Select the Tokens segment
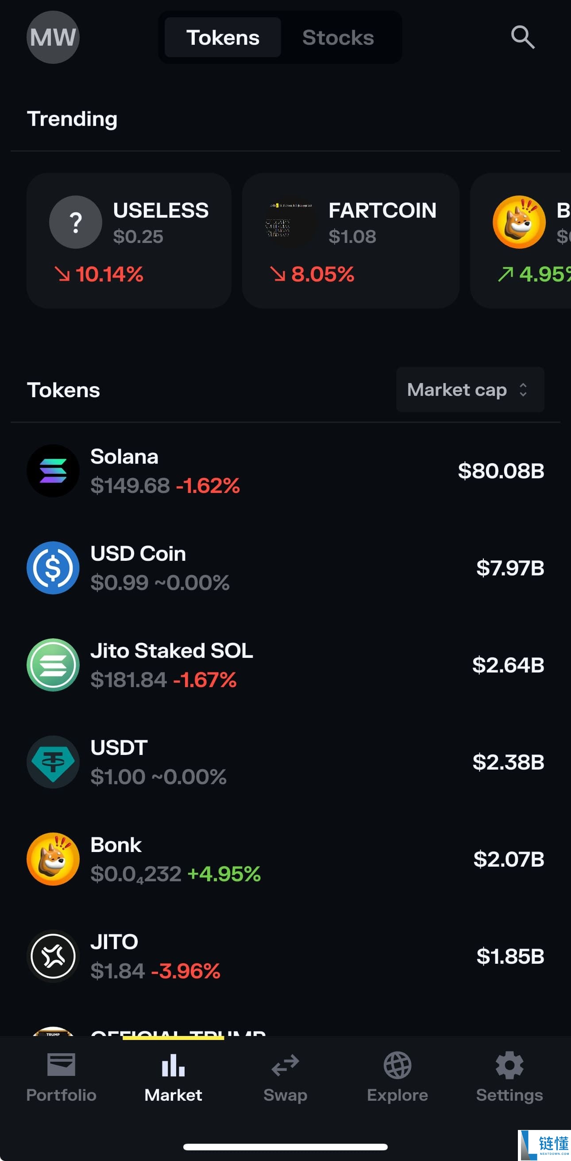 (x=223, y=37)
